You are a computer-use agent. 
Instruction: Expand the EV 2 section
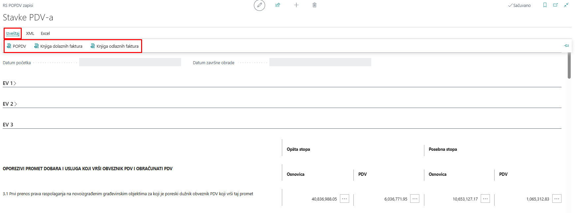(x=10, y=104)
